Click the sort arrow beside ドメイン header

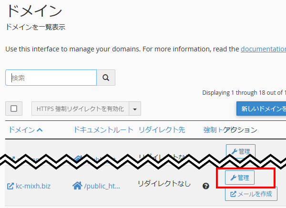(x=39, y=130)
